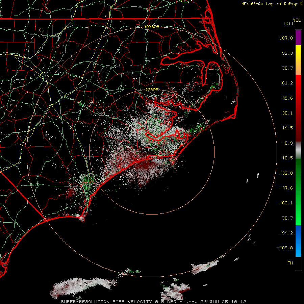Viewport: 304px width, 304px height.
Task: Click the green segment of velocity color bar
Action: pos(298,192)
